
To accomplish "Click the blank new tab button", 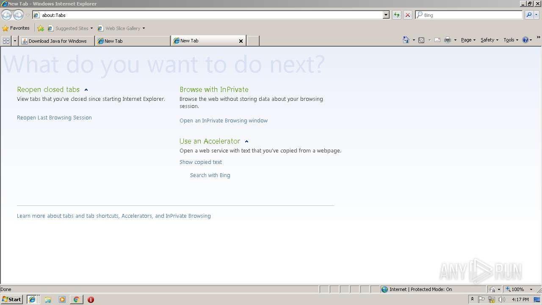I will click(x=253, y=41).
